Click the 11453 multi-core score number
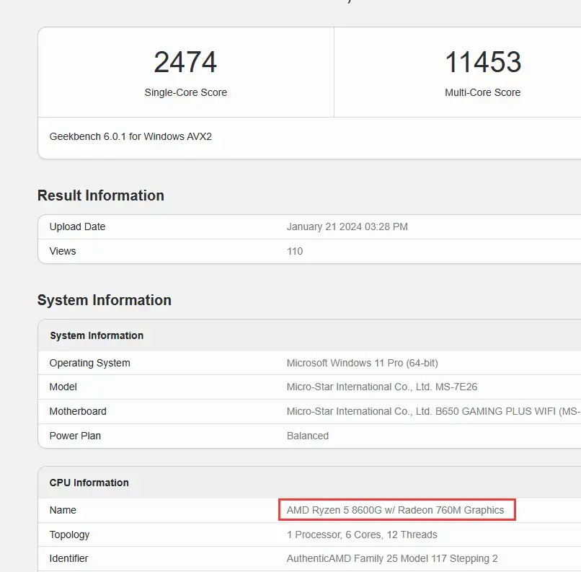This screenshot has height=572, width=581. [482, 63]
